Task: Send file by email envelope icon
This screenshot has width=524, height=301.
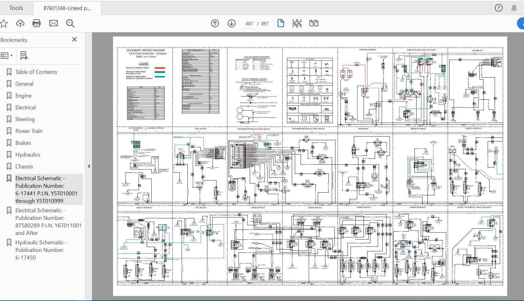Action: coord(54,23)
